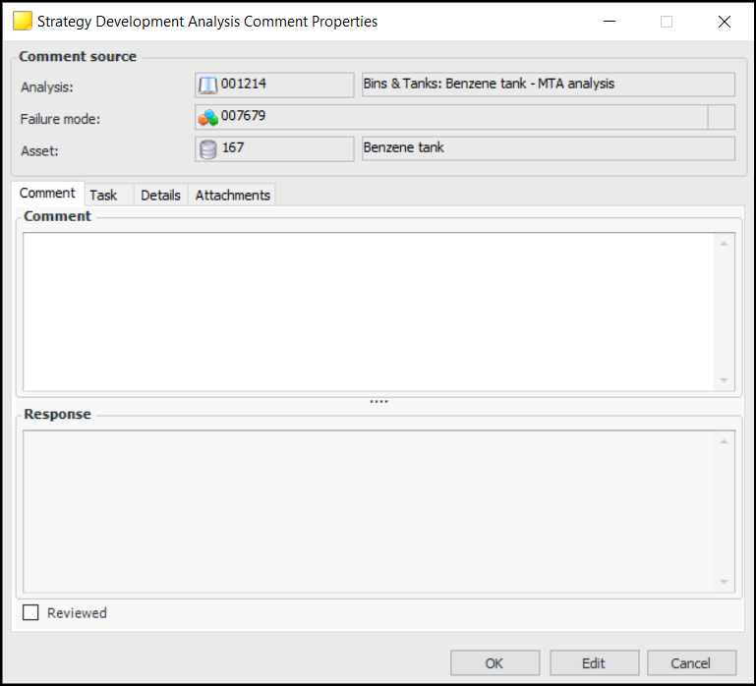Viewport: 756px width, 686px height.
Task: Click the Comment box scroll up arrow
Action: [x=724, y=244]
